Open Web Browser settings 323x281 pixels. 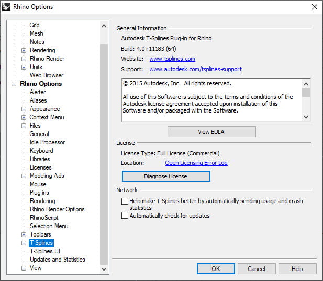(47, 75)
